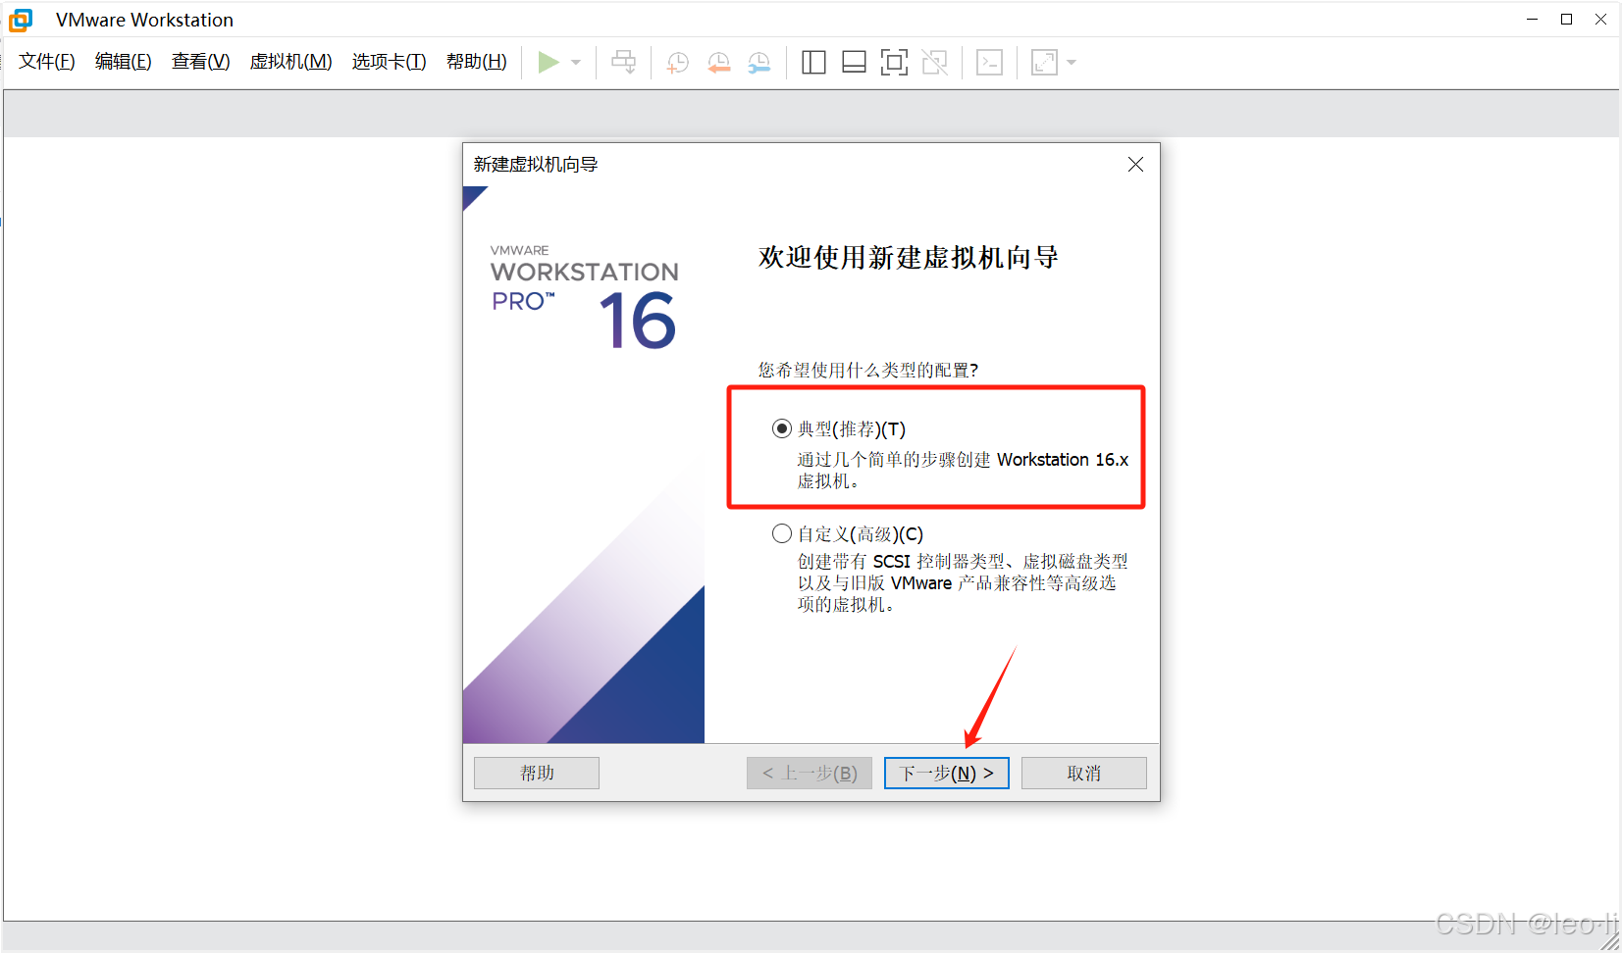Image resolution: width=1622 pixels, height=953 pixels.
Task: Click the 帮助 button in wizard
Action: (x=537, y=773)
